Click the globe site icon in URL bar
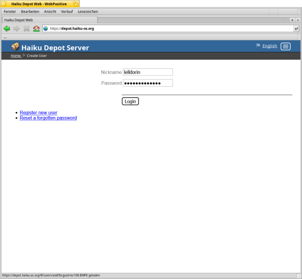This screenshot has height=279, width=302. point(46,29)
